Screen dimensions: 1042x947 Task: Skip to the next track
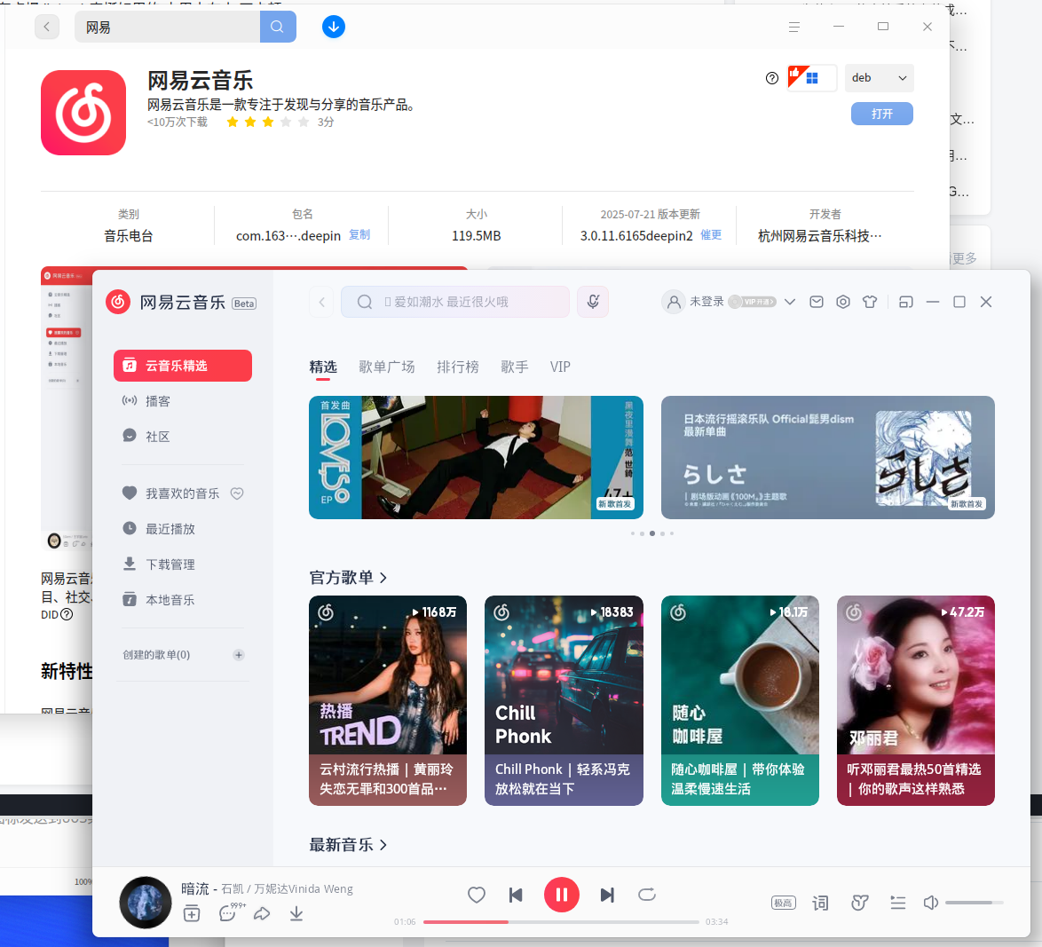607,896
